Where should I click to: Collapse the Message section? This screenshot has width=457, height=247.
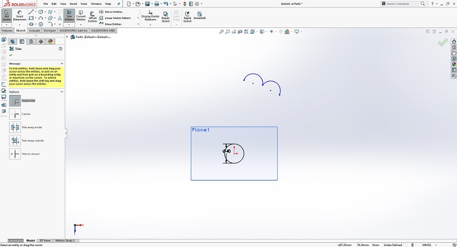pyautogui.click(x=62, y=63)
